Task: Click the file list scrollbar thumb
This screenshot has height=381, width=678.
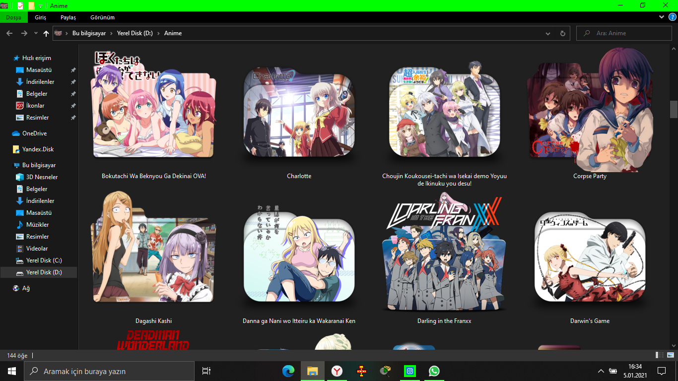Action: tap(674, 109)
